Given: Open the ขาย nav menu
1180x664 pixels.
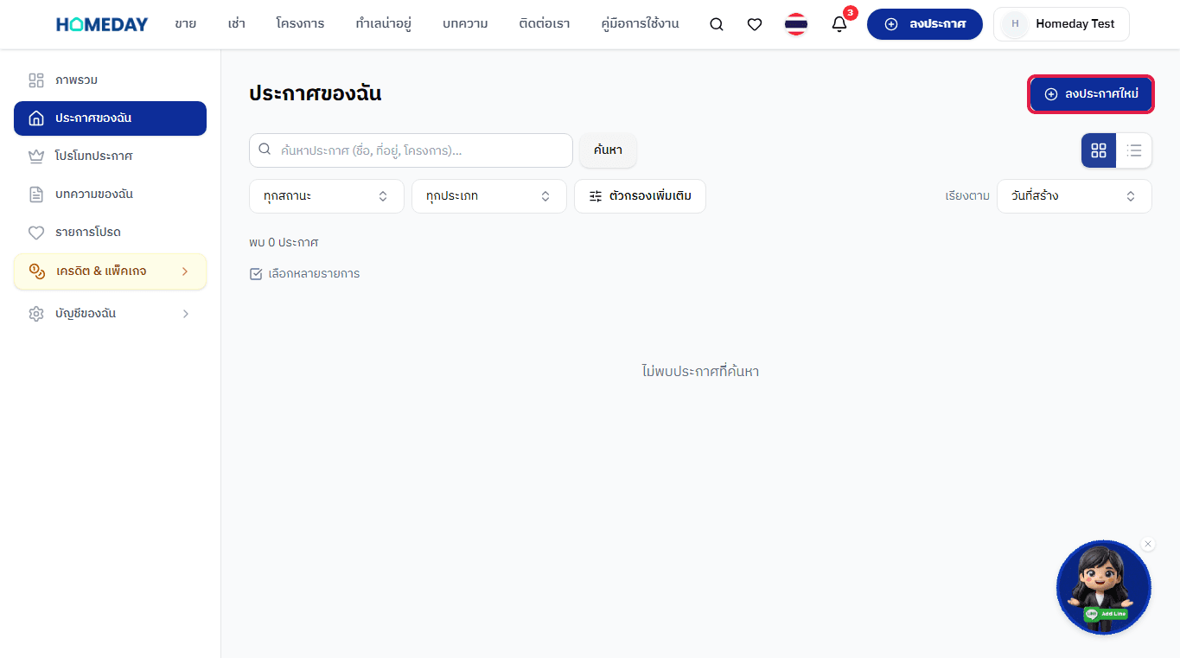Looking at the screenshot, I should point(185,24).
